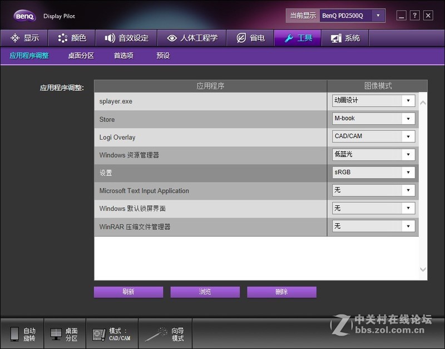Open help via the ? button

[414, 16]
